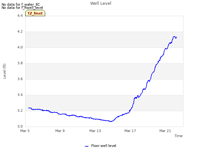Image resolution: width=202 pixels, height=152 pixels.
Task: Click the Mar 21 x-axis tick label
Action: [x=165, y=131]
